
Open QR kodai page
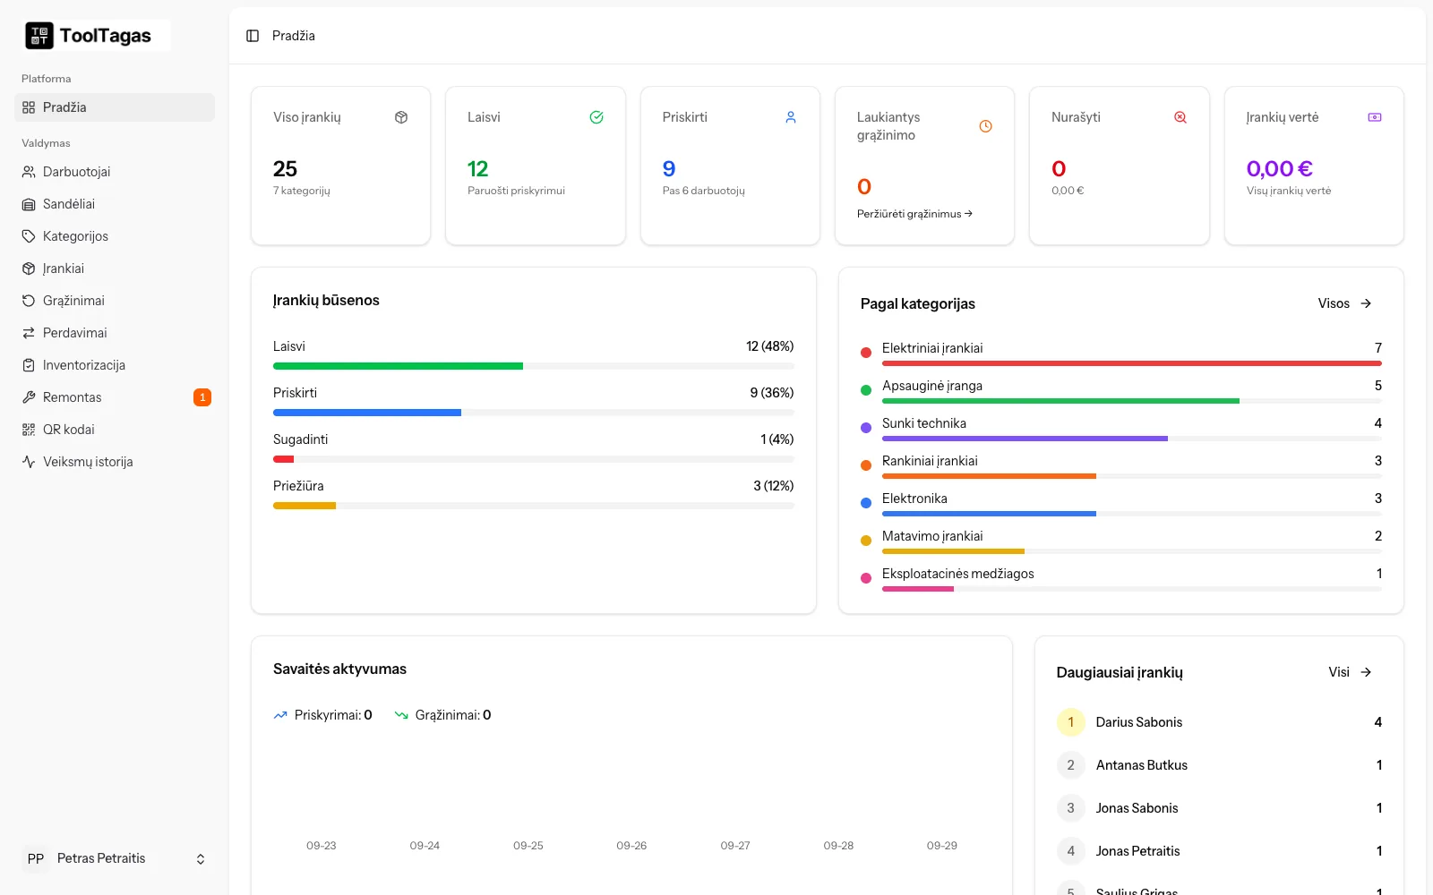click(x=115, y=430)
